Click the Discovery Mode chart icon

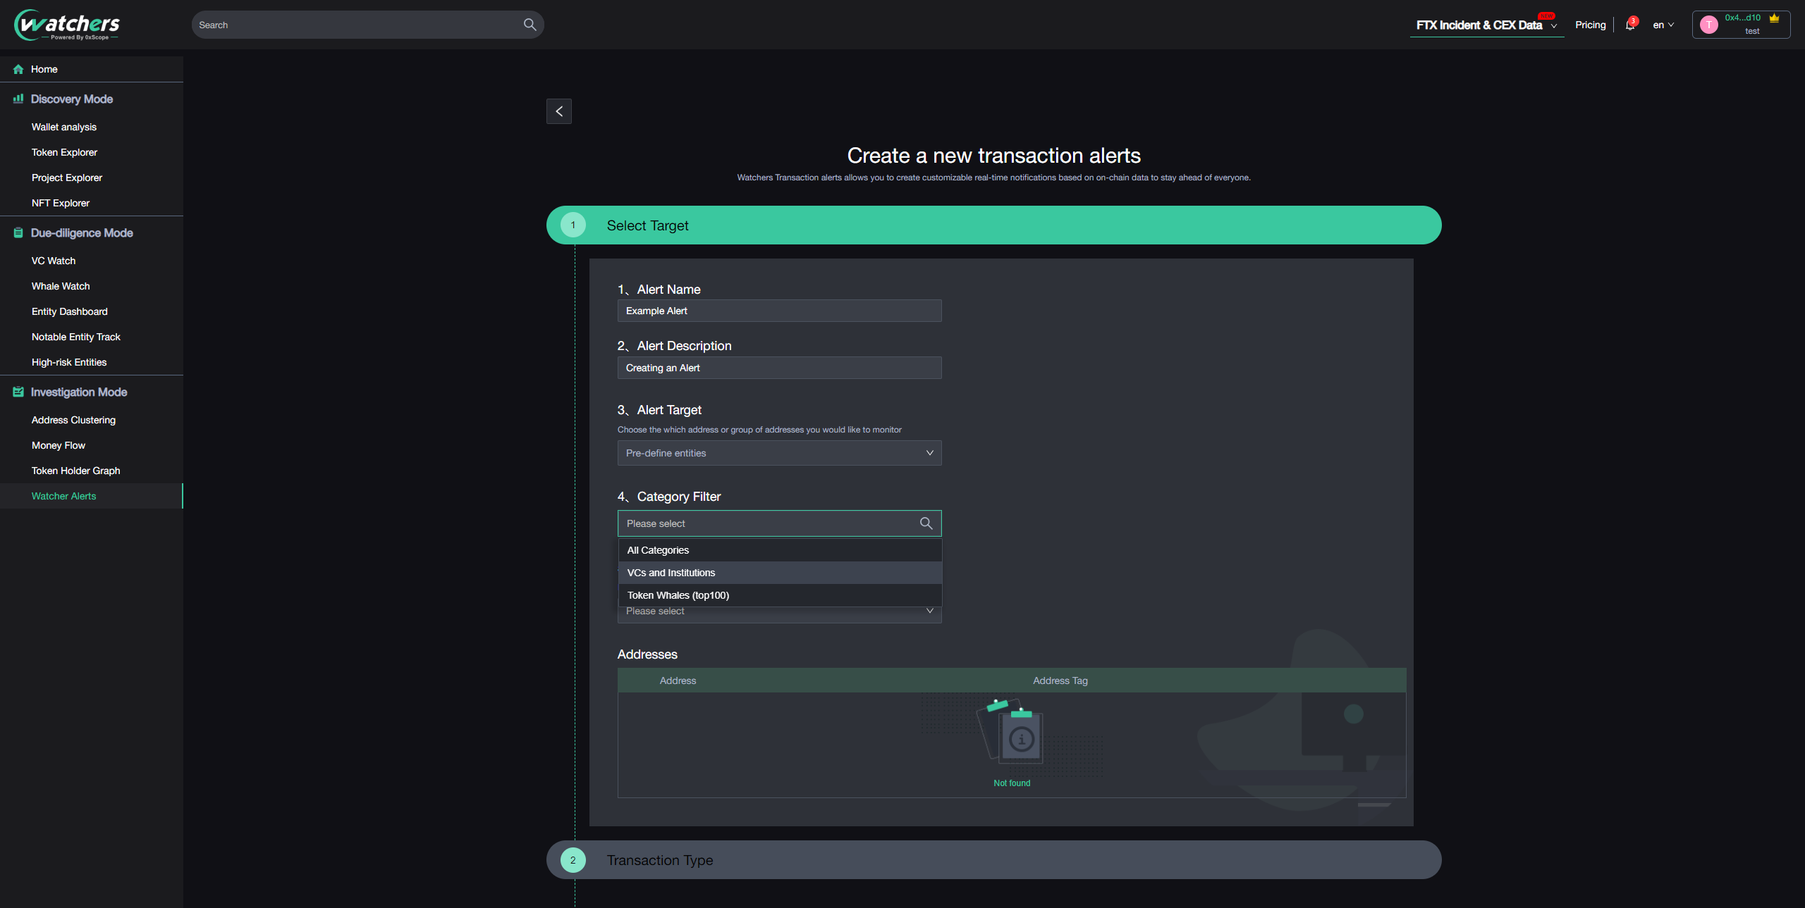(x=18, y=99)
